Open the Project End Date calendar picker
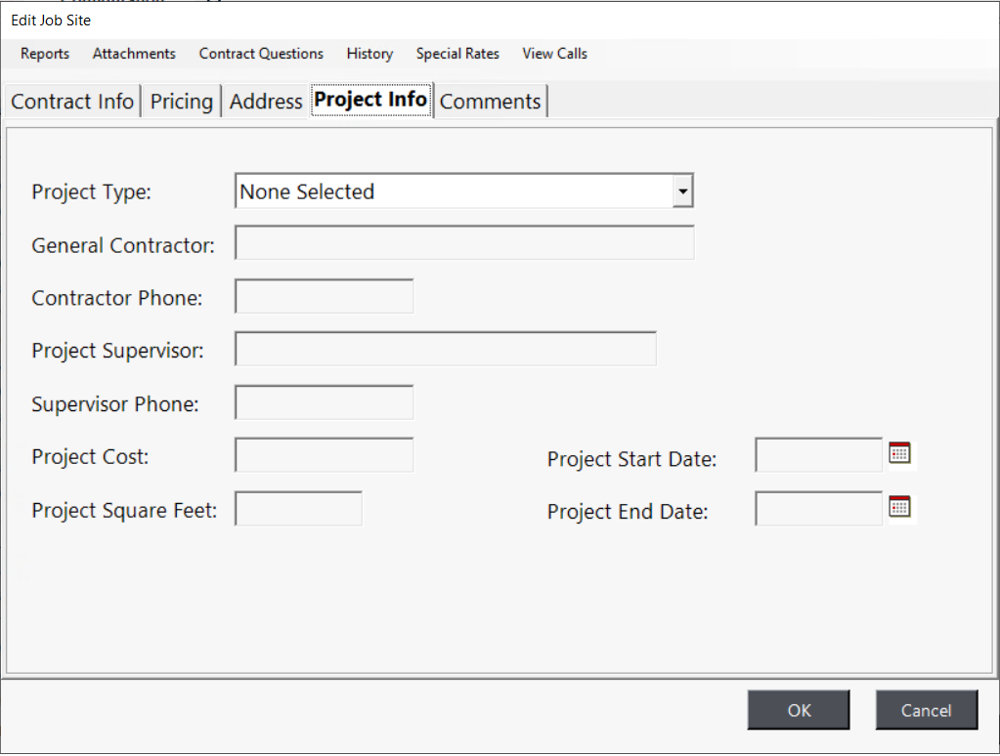The width and height of the screenshot is (1000, 756). (898, 506)
